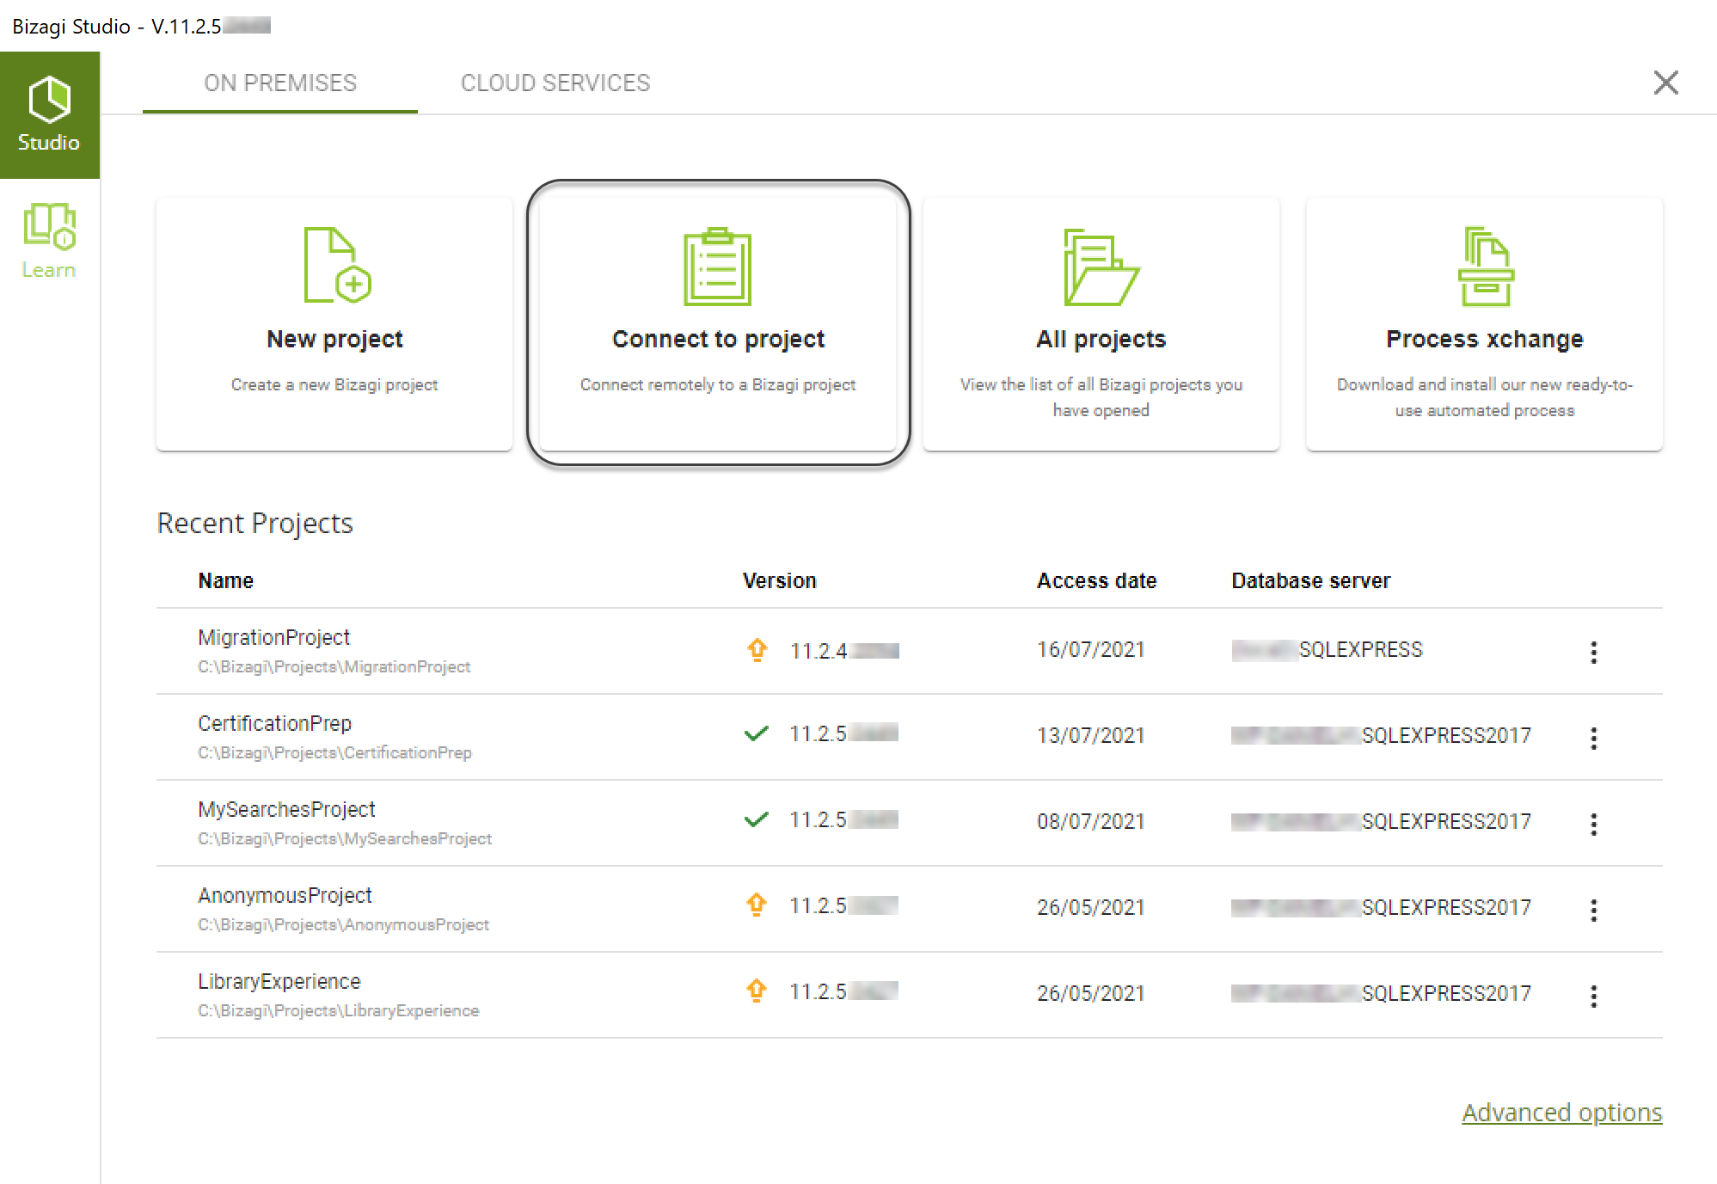Select the Process xchange card title
1717x1184 pixels.
pos(1485,339)
